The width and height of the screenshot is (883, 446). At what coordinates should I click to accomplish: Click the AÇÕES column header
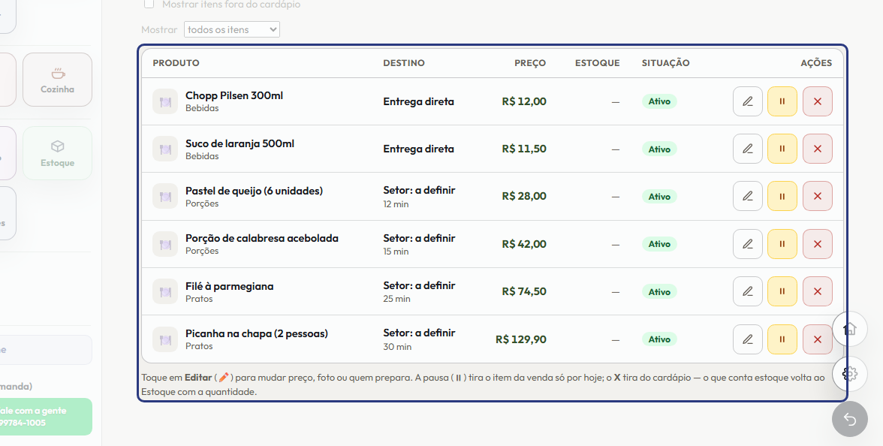point(816,63)
